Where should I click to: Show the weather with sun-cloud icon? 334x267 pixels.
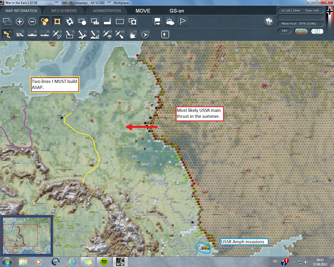coord(170,21)
